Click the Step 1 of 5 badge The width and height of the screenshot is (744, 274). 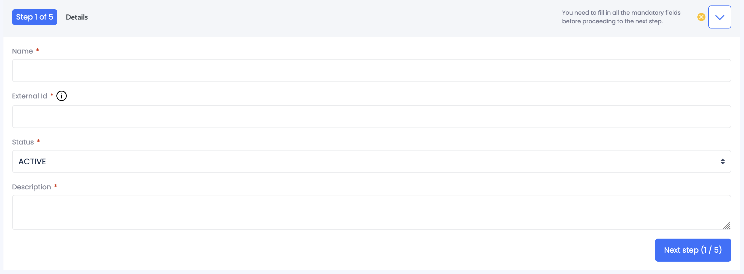[x=35, y=17]
